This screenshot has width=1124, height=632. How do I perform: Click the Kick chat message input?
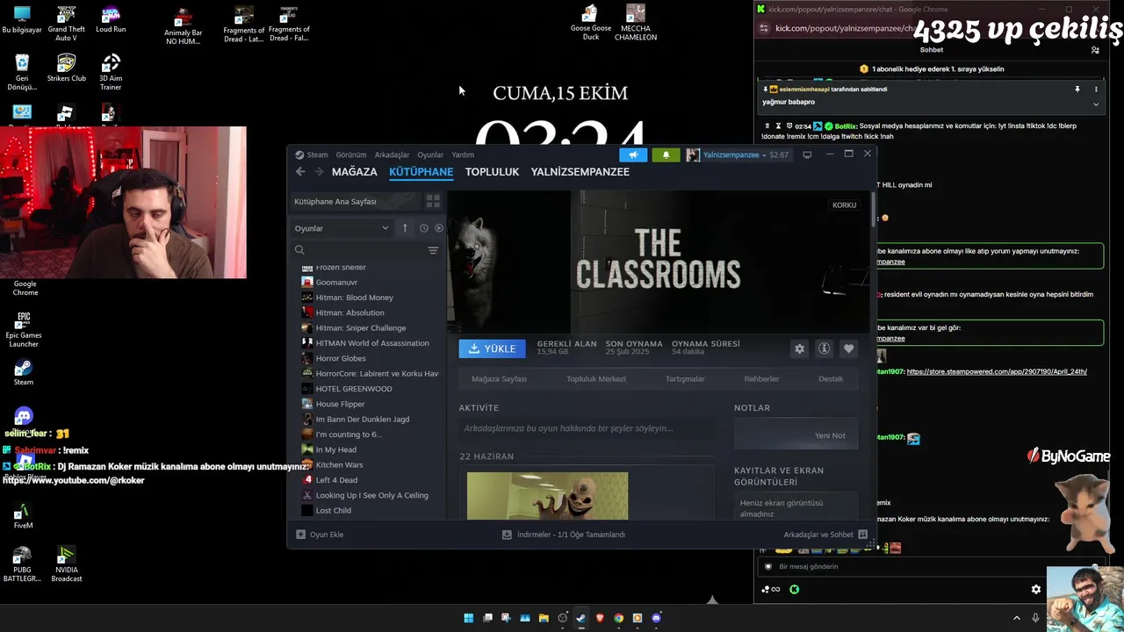pos(931,566)
